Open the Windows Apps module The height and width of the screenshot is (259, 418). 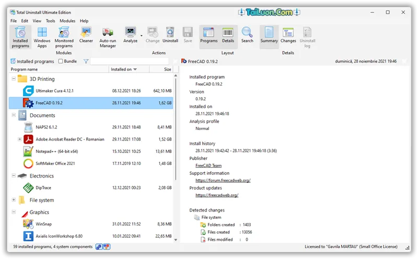click(42, 37)
